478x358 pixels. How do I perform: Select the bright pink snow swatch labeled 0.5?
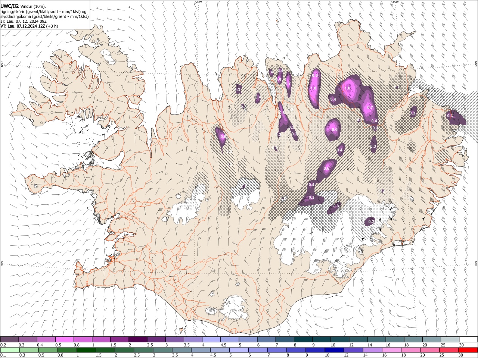coord(64,339)
